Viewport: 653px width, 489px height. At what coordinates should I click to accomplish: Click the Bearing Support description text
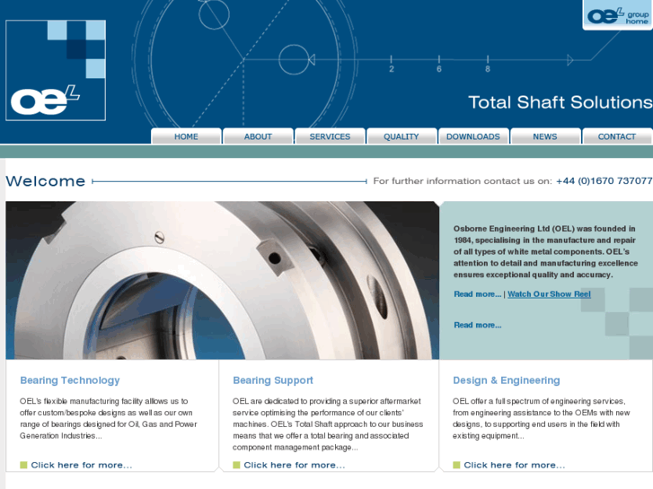pos(328,424)
